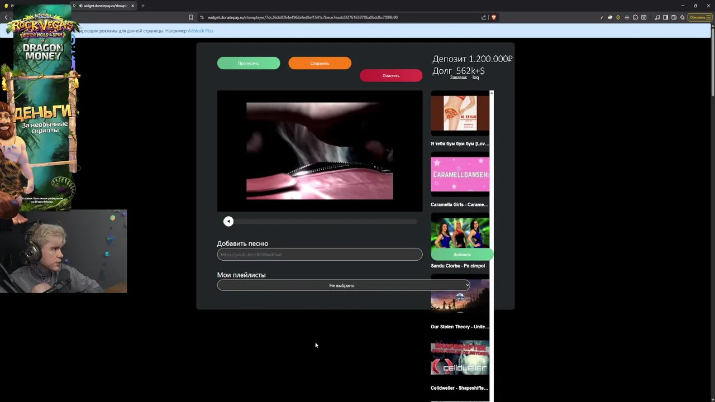Toggle the browser sidebar panel icon

pos(665,17)
